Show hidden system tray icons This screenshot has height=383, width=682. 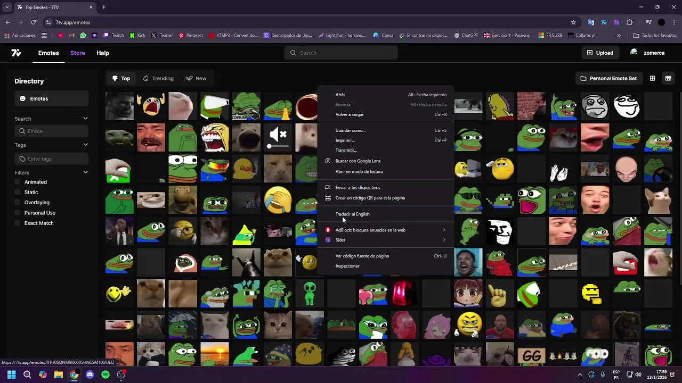click(580, 374)
